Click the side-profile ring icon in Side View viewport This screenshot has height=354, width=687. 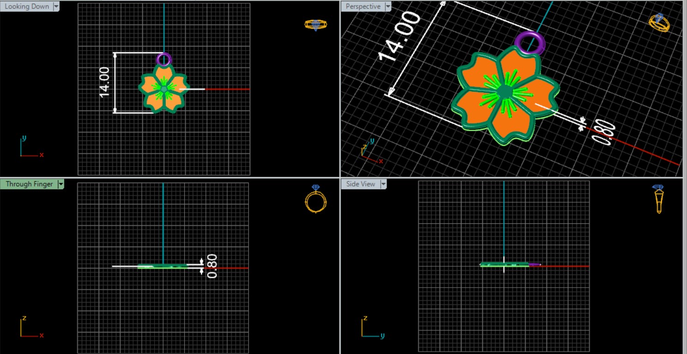pos(658,199)
